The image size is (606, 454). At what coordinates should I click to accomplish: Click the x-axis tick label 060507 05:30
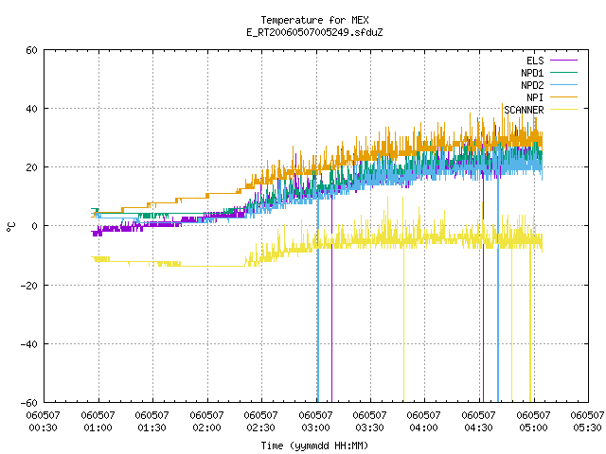(x=587, y=422)
